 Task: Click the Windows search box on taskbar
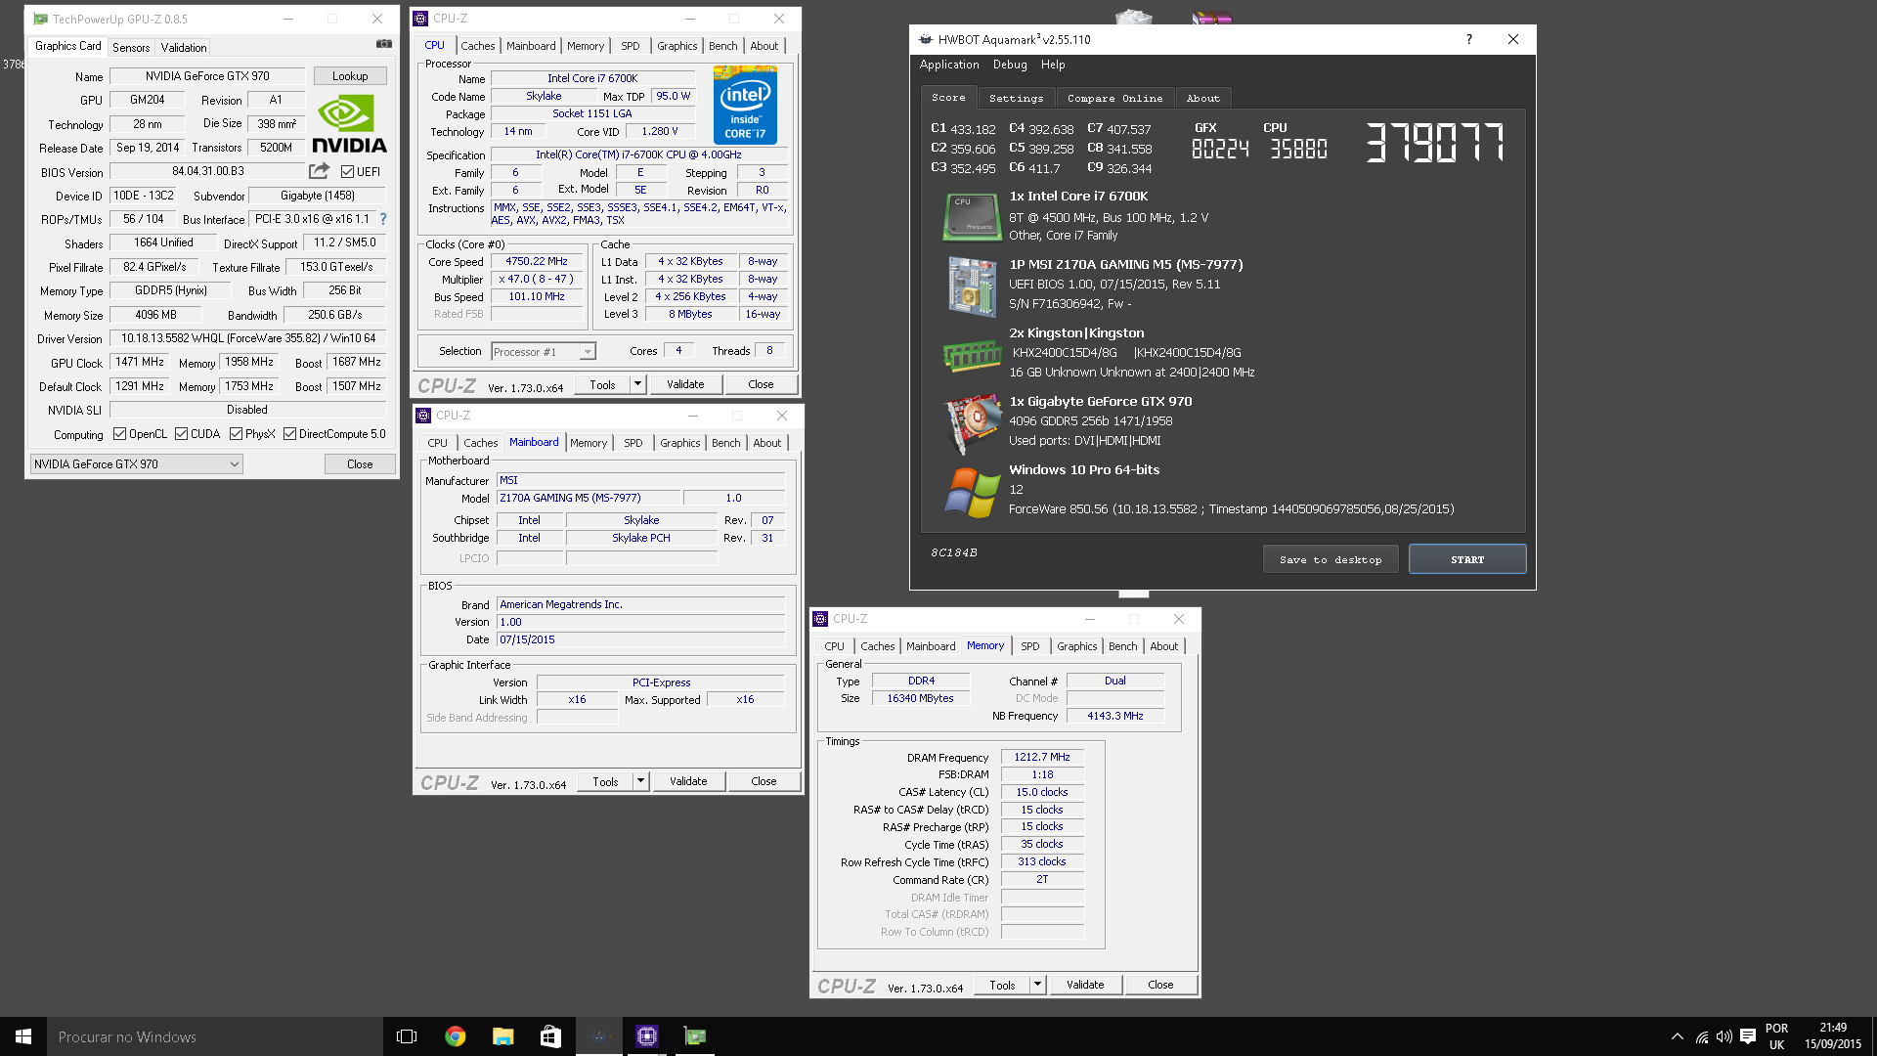click(x=215, y=1036)
